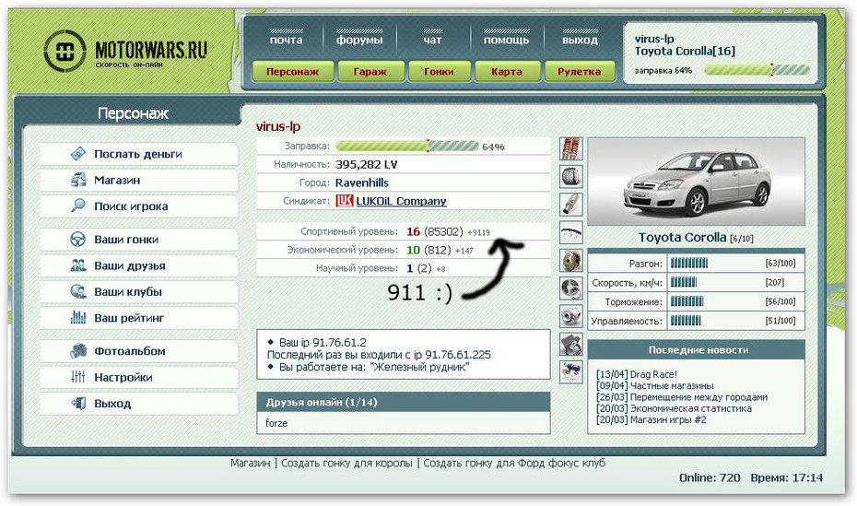Screen dimensions: 857x506
Task: Open the spoiler part icon below muffler
Action: point(571,233)
